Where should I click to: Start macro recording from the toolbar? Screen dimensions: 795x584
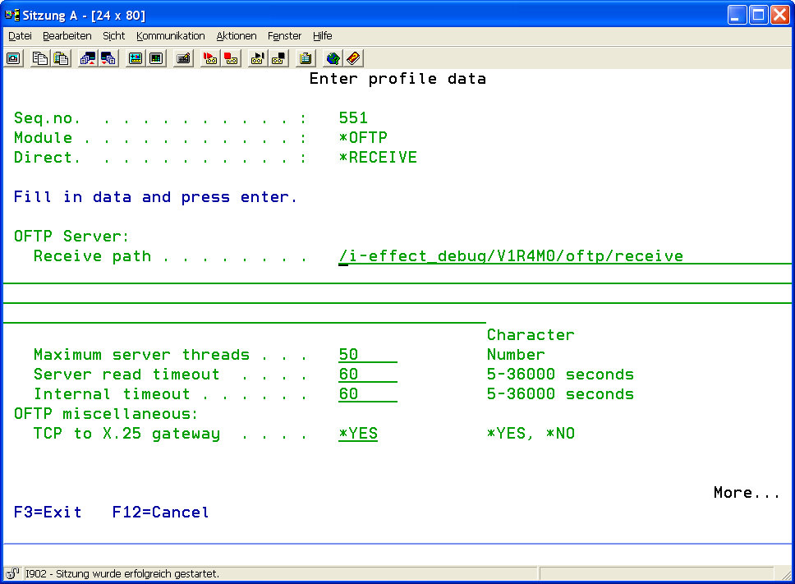pyautogui.click(x=210, y=58)
